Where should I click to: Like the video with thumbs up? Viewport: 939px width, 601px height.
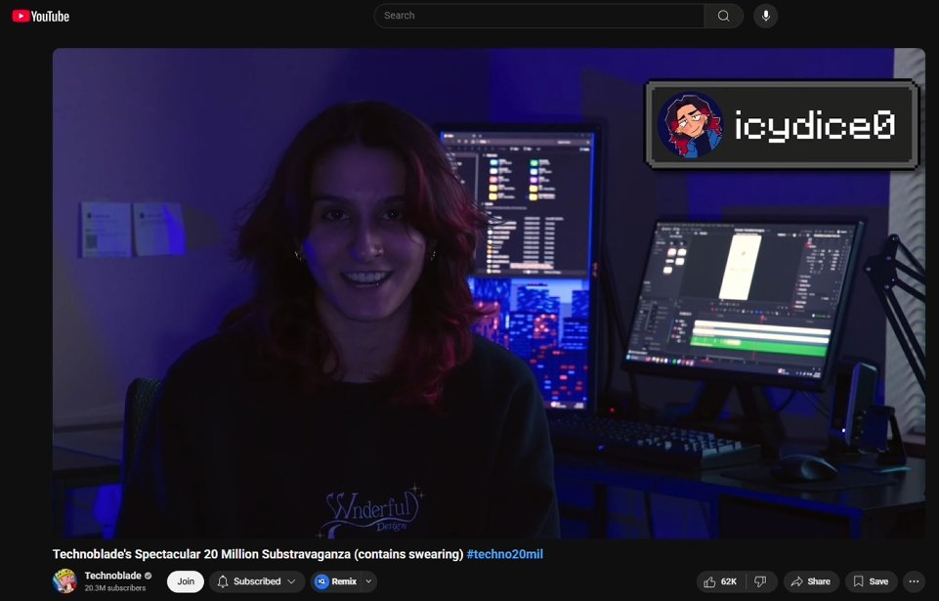coord(721,581)
